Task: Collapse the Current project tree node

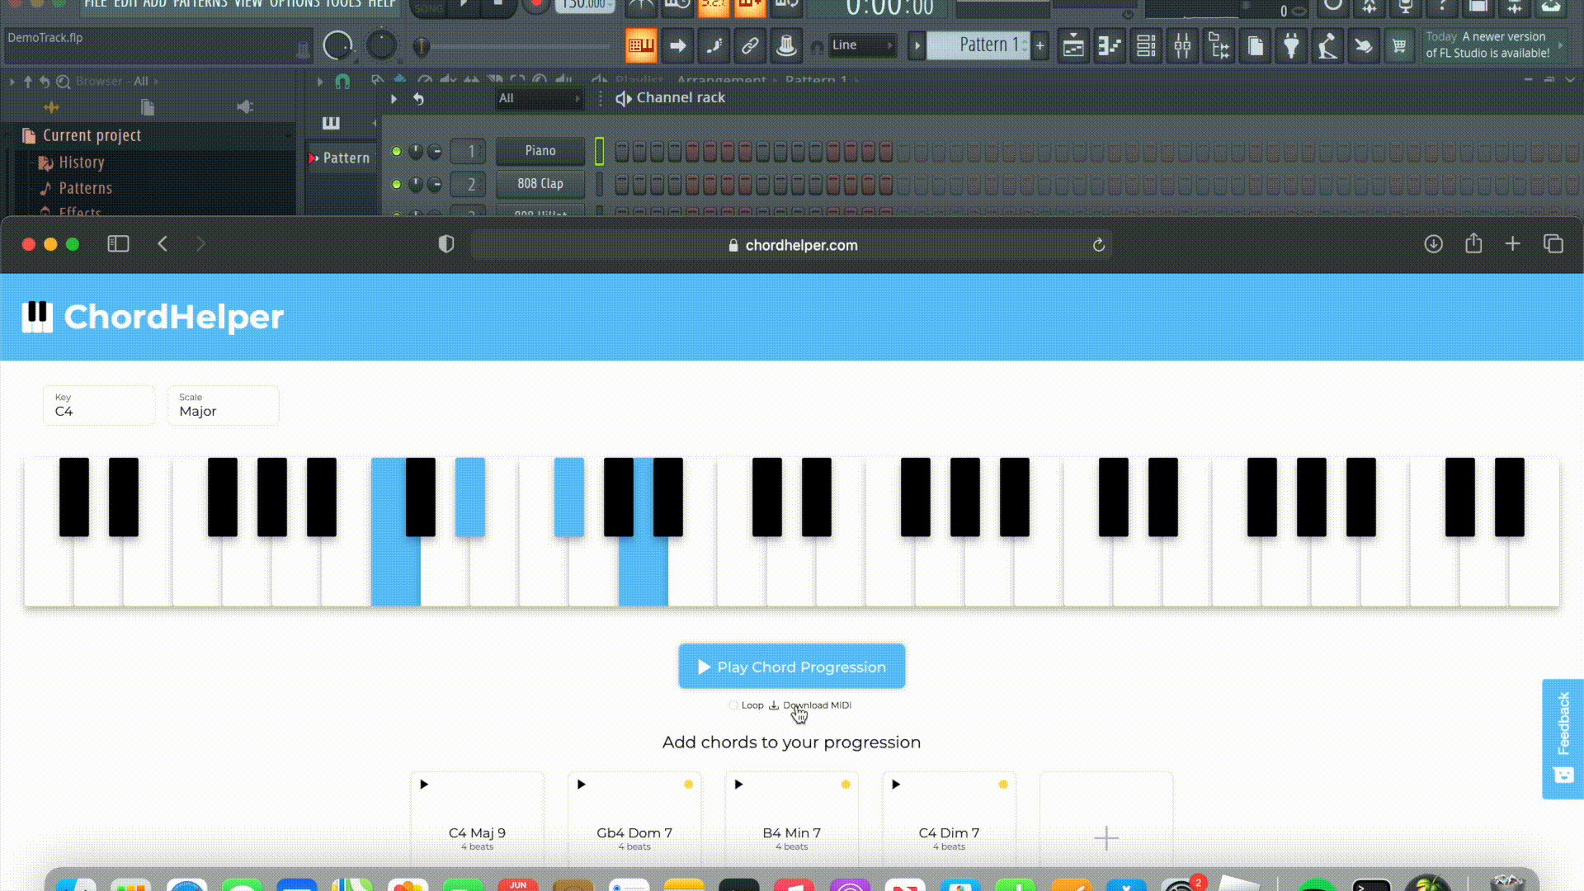Action: pyautogui.click(x=91, y=135)
